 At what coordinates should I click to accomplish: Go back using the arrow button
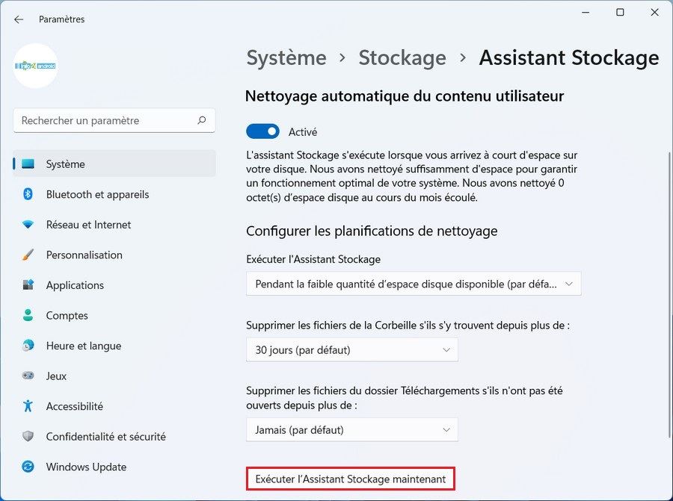[x=18, y=19]
